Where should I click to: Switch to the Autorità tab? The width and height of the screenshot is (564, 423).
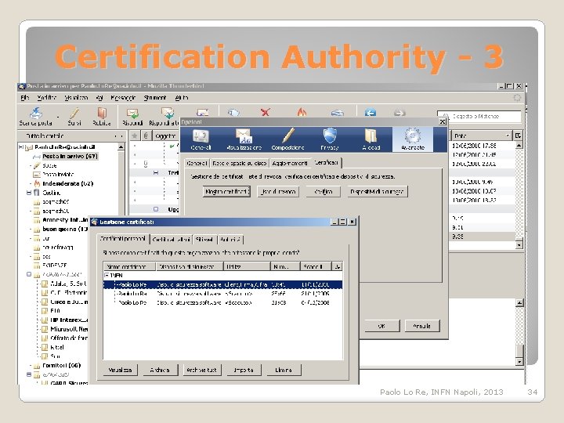(230, 239)
